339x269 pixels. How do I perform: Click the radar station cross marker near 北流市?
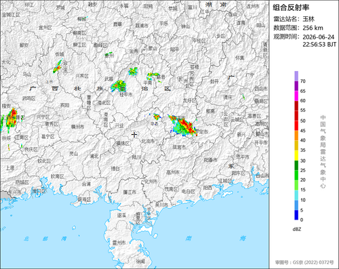pos(134,135)
